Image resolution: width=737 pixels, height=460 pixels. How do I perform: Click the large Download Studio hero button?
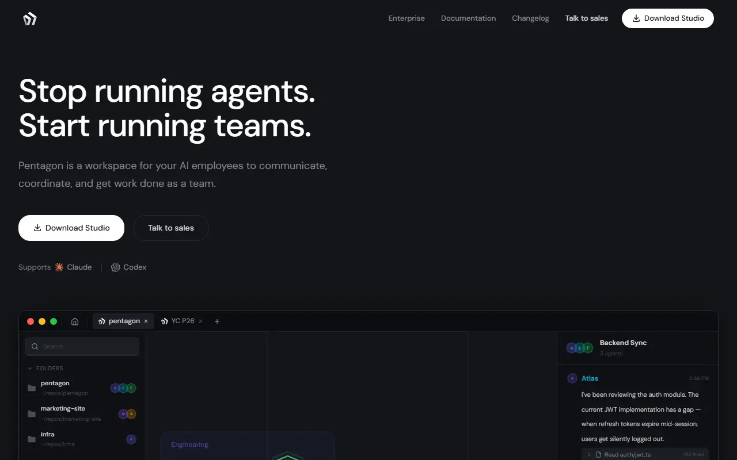pyautogui.click(x=71, y=228)
